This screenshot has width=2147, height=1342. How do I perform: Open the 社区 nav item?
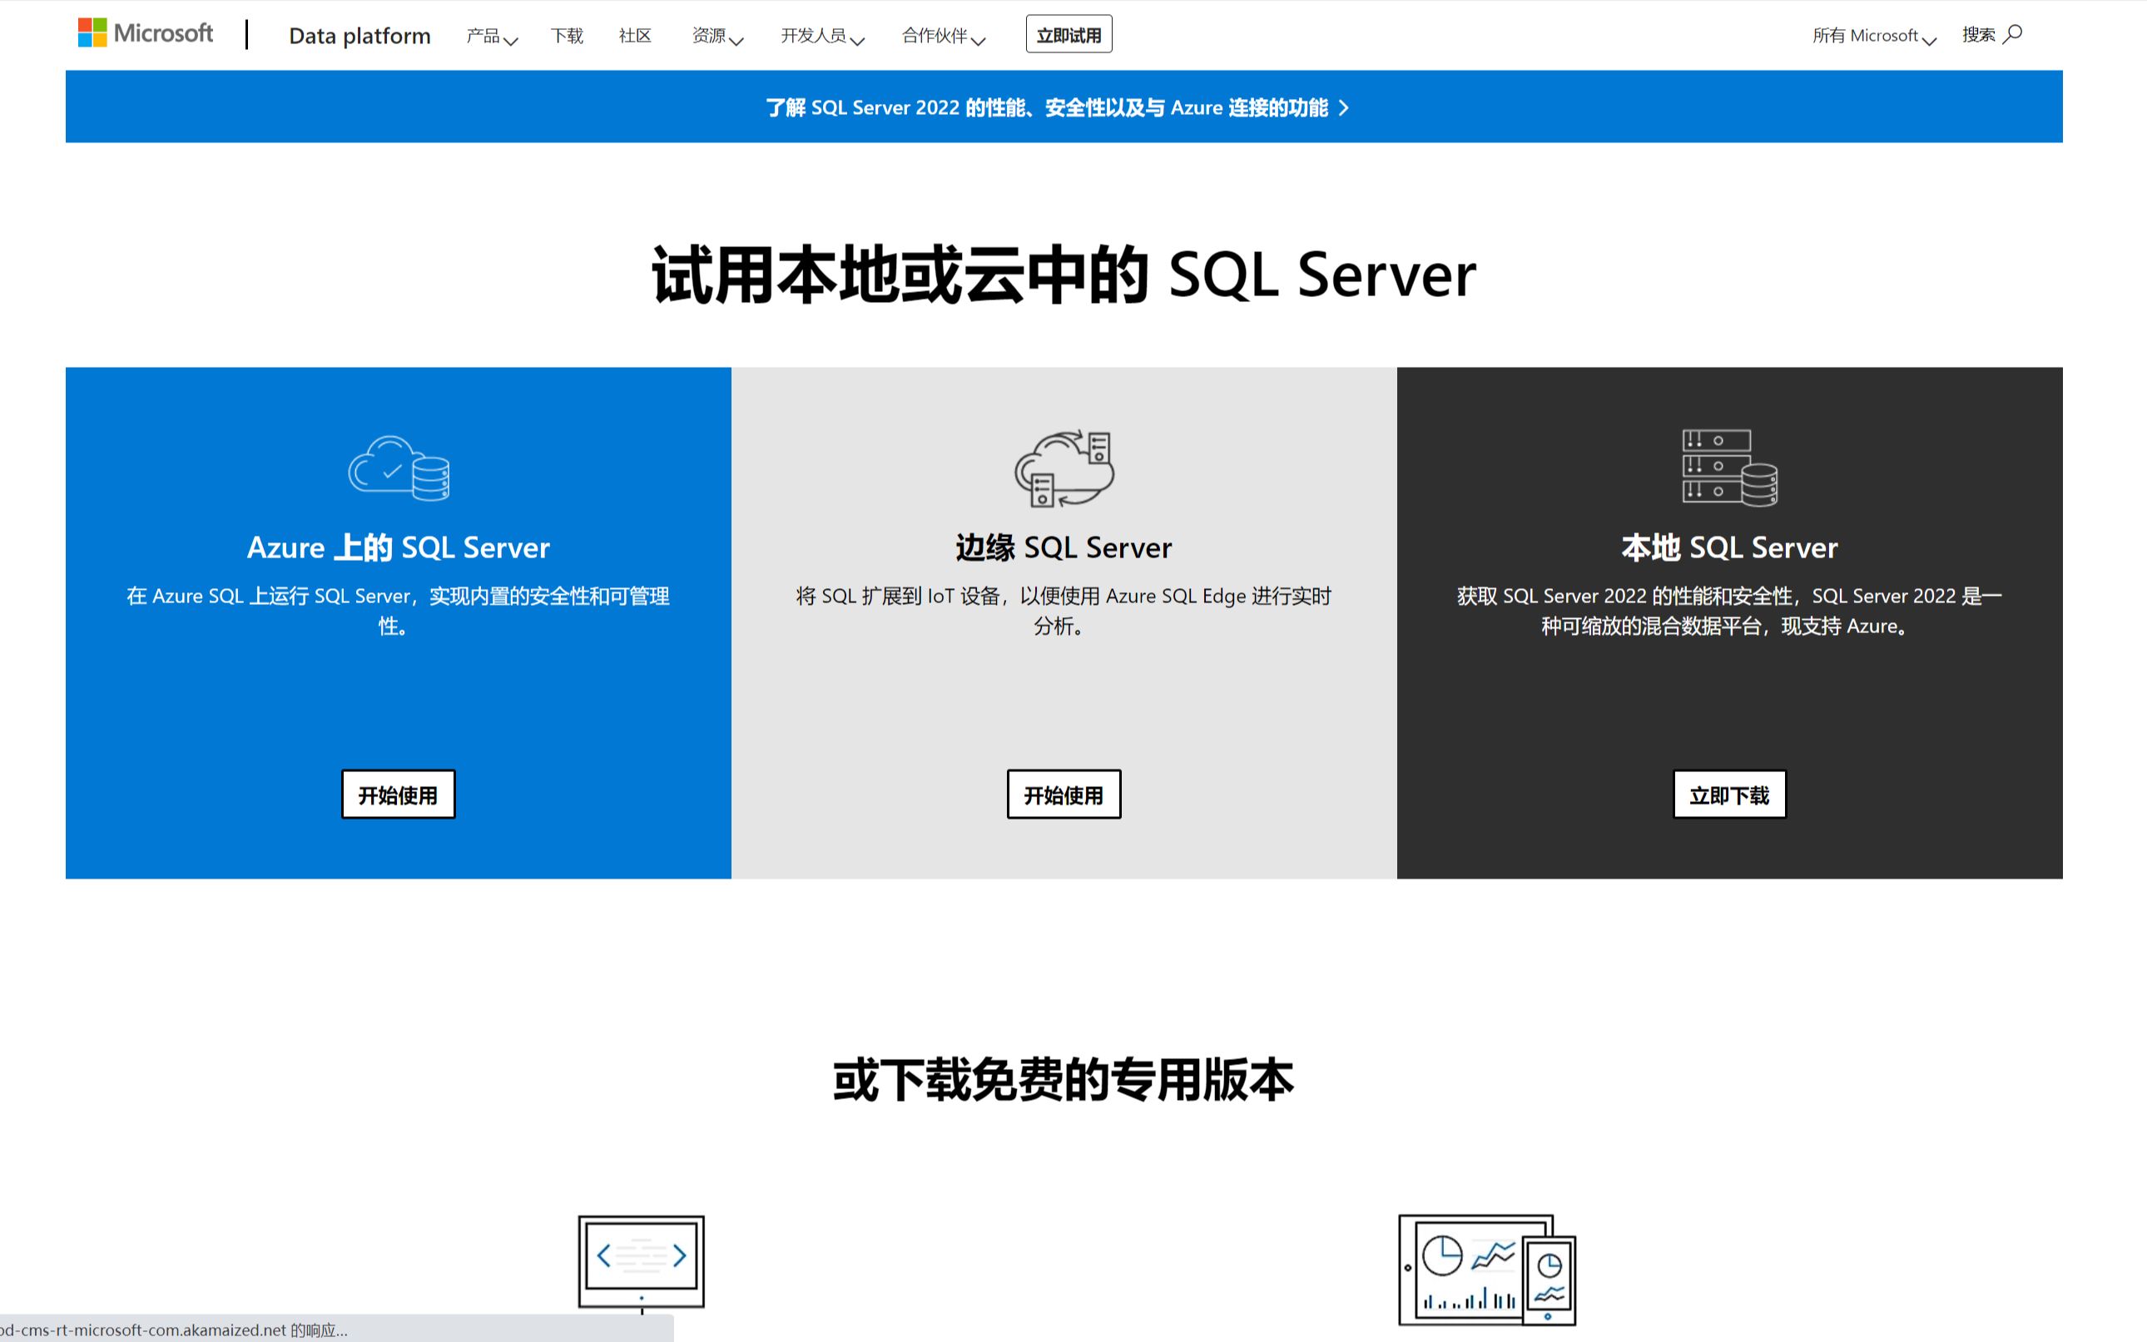pyautogui.click(x=635, y=37)
